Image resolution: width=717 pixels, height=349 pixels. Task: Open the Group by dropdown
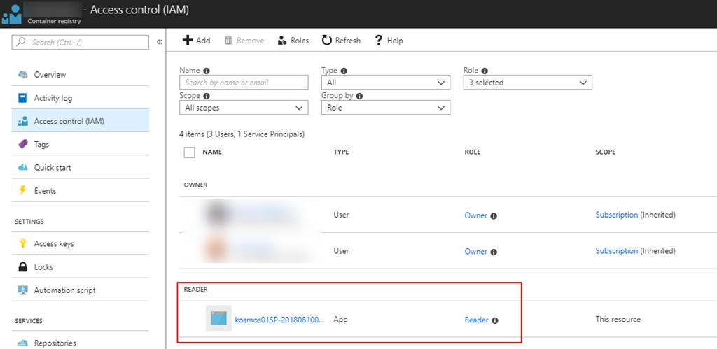(385, 108)
